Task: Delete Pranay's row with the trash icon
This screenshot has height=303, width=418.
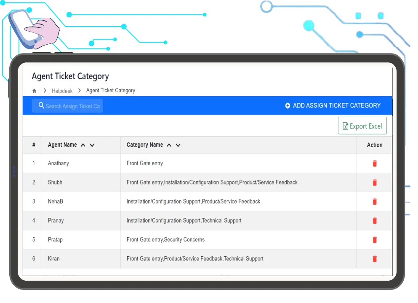Action: click(x=374, y=220)
